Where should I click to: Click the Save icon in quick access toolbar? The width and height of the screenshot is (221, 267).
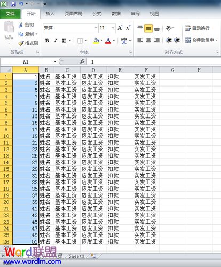click(x=13, y=4)
